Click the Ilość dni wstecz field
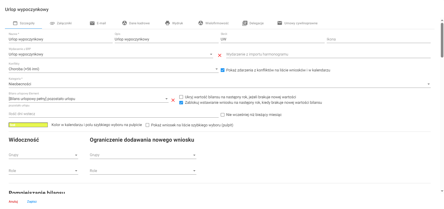The image size is (444, 209). click(114, 114)
